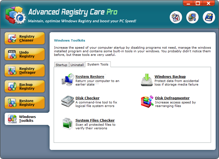The height and width of the screenshot is (159, 219).
Task: Click the Advanced Registry Care logo icon
Action: [15, 15]
